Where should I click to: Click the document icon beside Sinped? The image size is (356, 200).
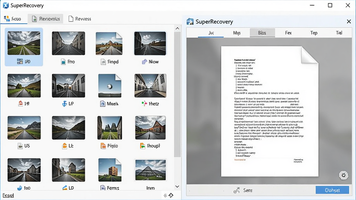tap(103, 62)
